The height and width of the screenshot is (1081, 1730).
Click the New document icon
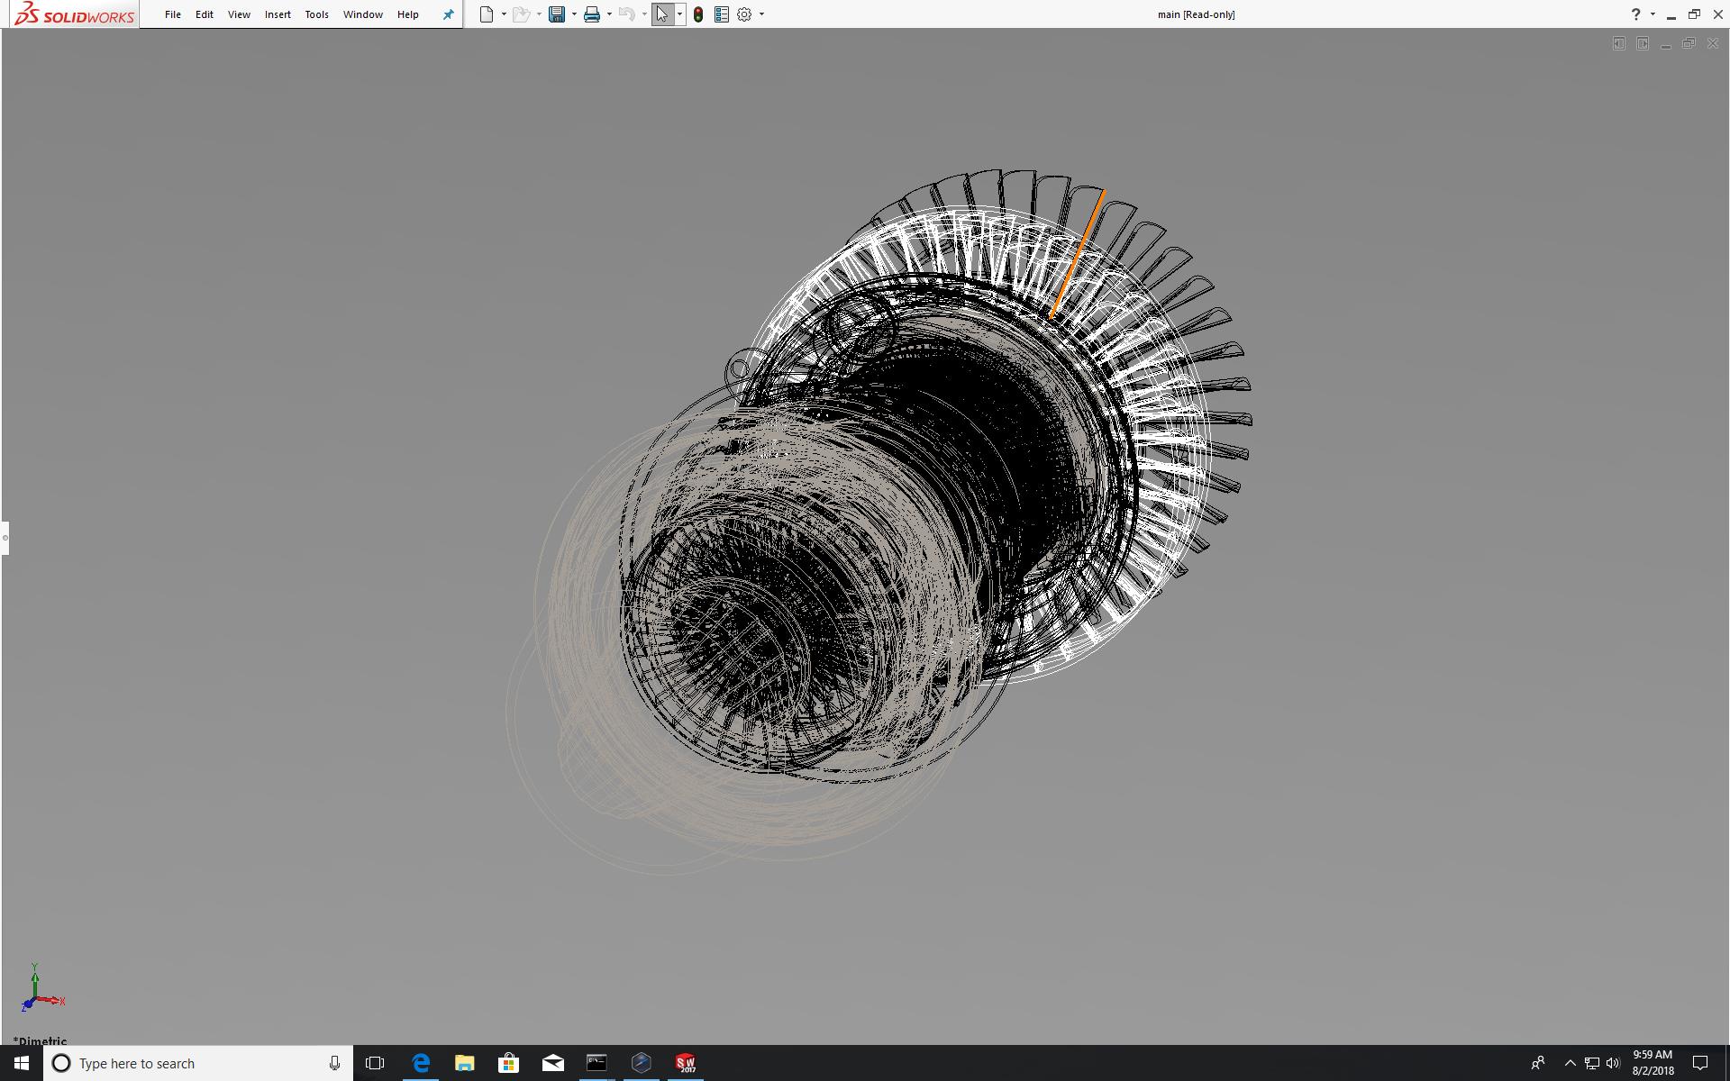click(487, 14)
